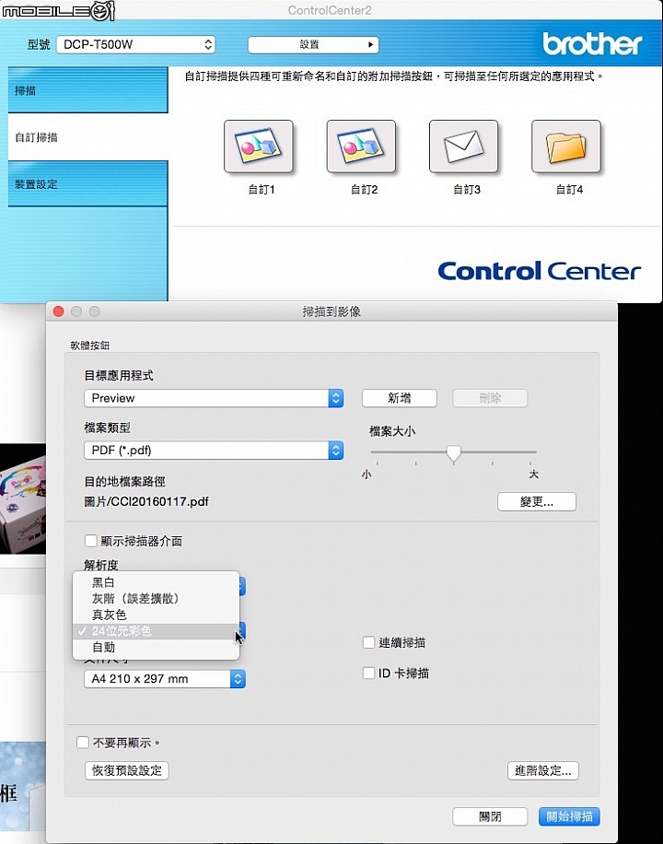
Task: Choose 黑白 from the scan type list
Action: point(156,582)
